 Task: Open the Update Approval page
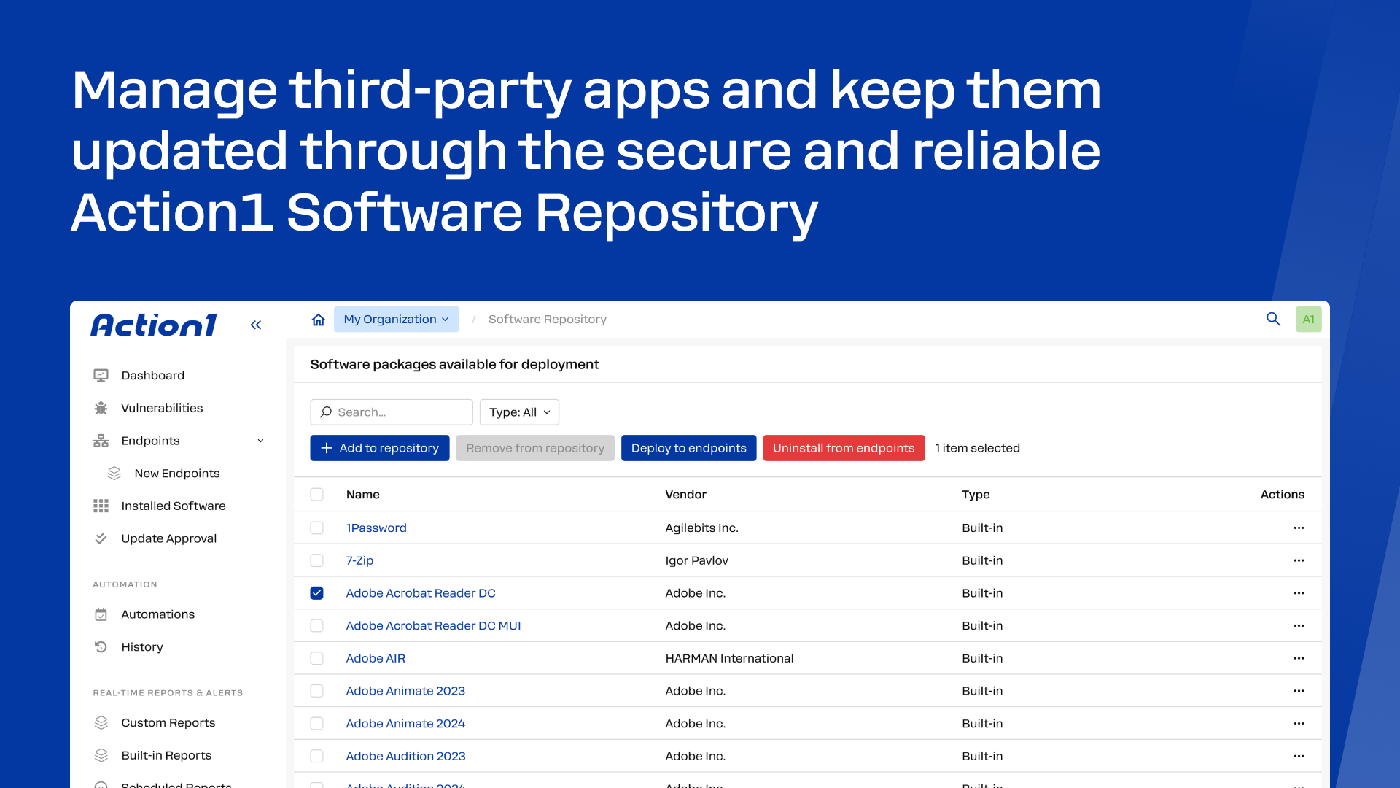click(169, 538)
